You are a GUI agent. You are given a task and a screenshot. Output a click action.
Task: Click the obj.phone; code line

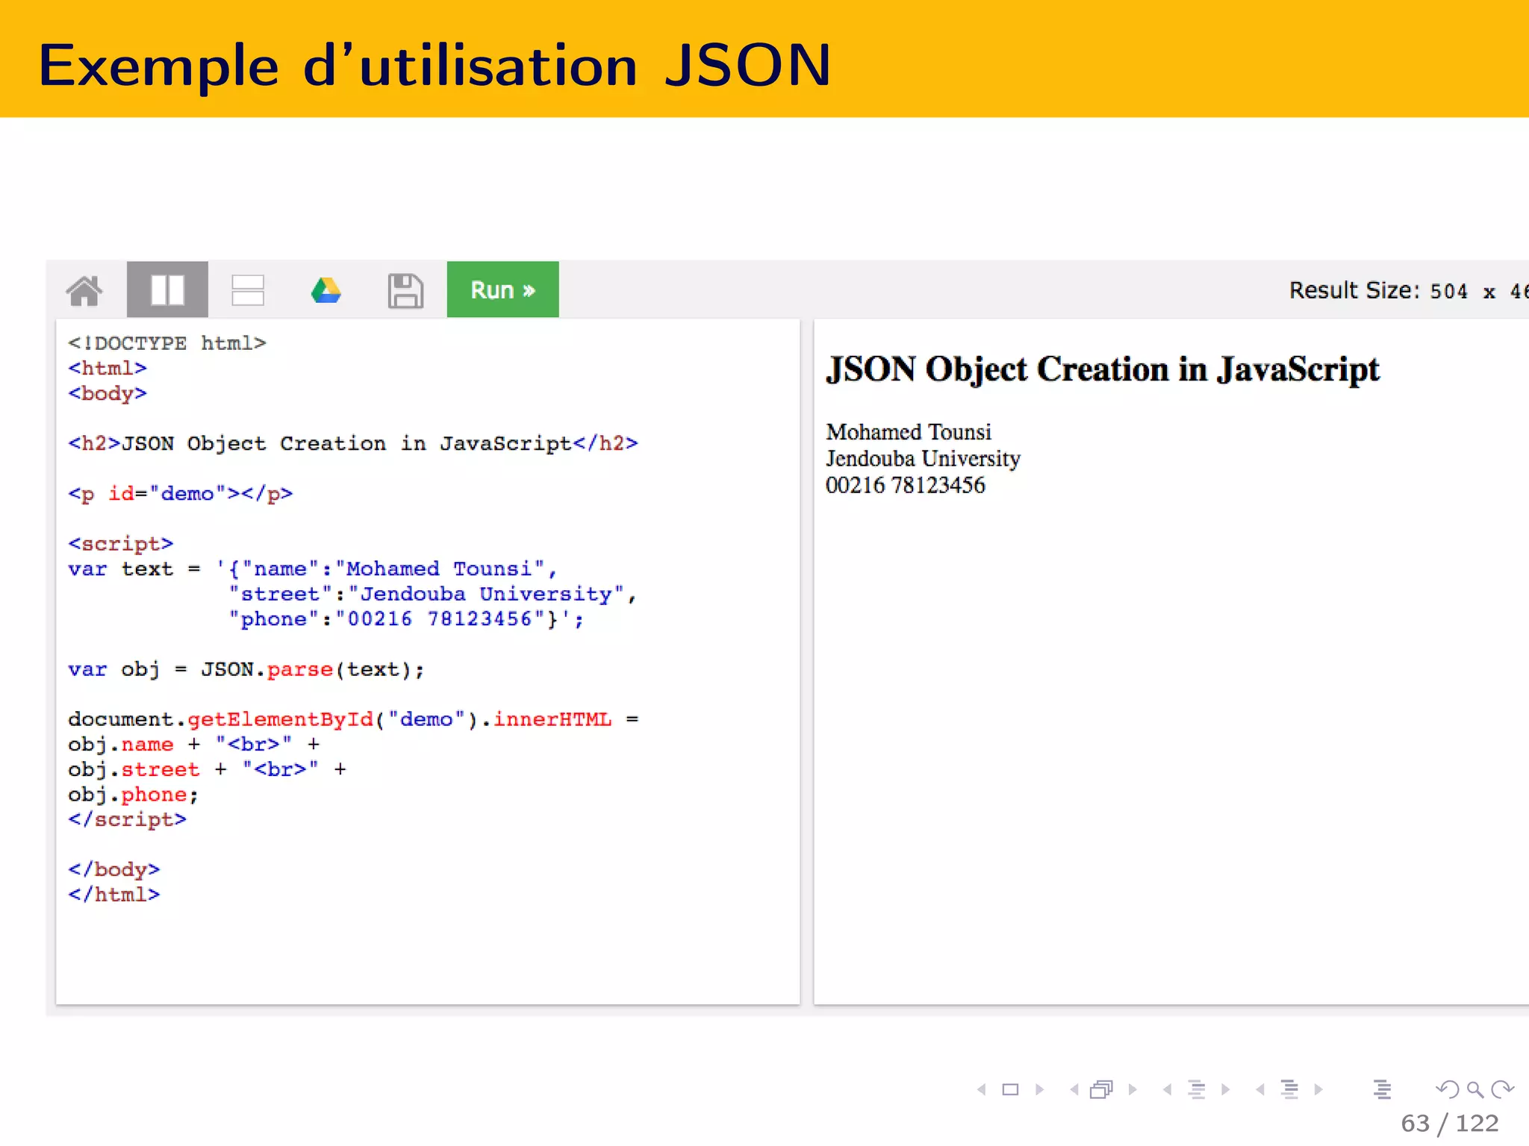134,795
